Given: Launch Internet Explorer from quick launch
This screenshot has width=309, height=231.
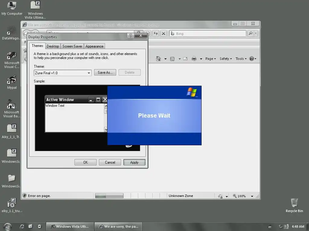Looking at the screenshot, I should pyautogui.click(x=22, y=226).
